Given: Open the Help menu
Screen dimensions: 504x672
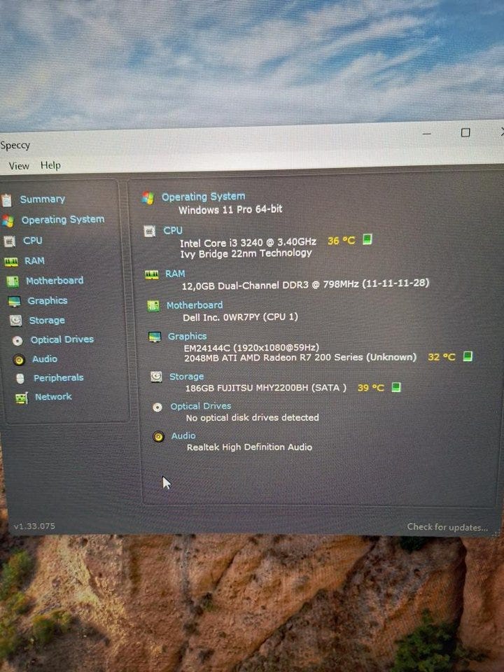Looking at the screenshot, I should tap(50, 165).
